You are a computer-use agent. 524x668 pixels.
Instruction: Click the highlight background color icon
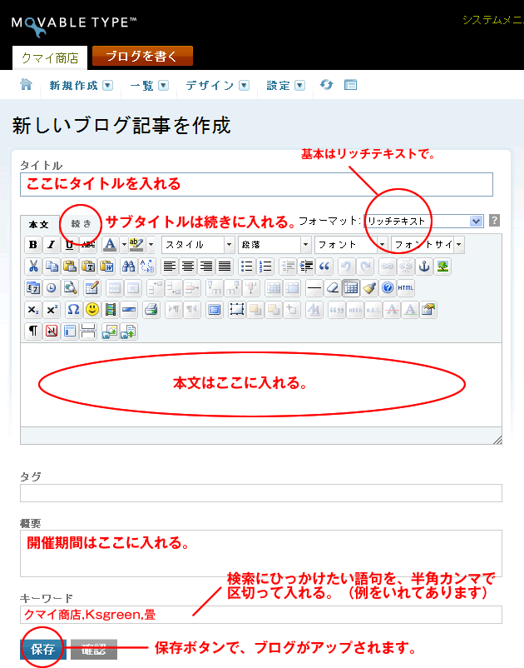point(136,245)
